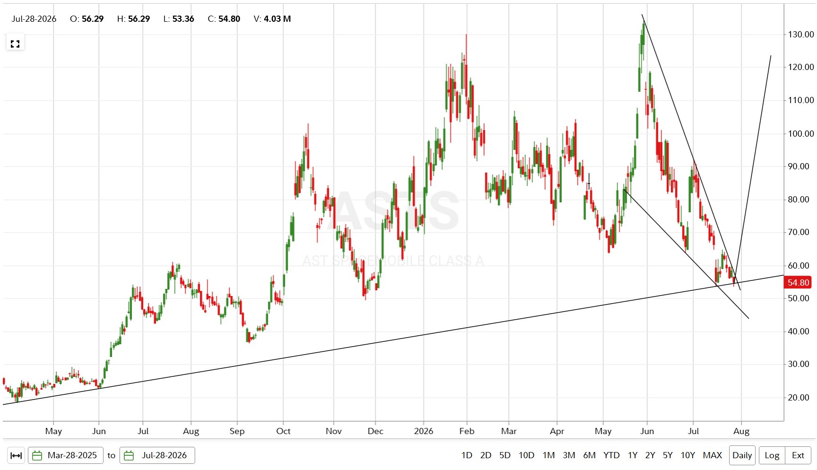This screenshot has width=817, height=470.
Task: Click the Dec label on time axis
Action: 376,431
